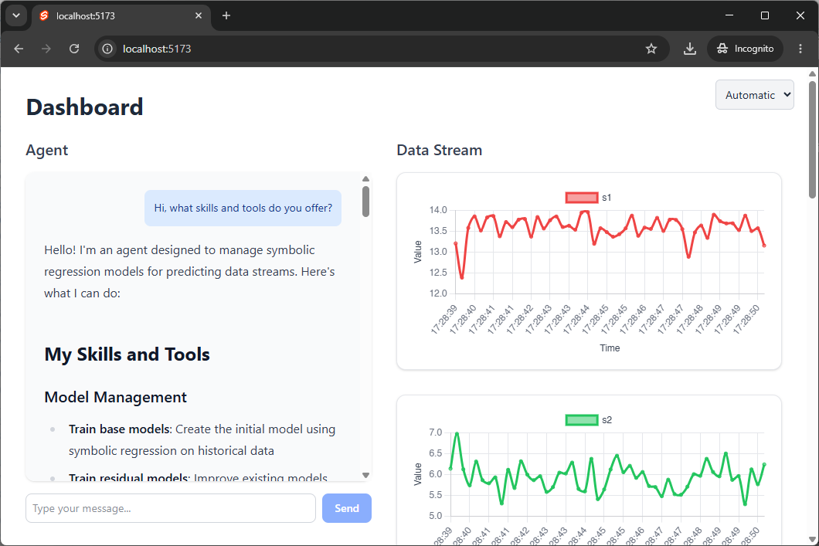Screen dimensions: 819x546
Task: Click the Time axis label on s1 chart
Action: (610, 348)
